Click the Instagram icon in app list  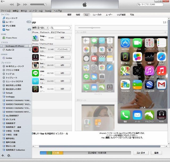click(x=35, y=65)
